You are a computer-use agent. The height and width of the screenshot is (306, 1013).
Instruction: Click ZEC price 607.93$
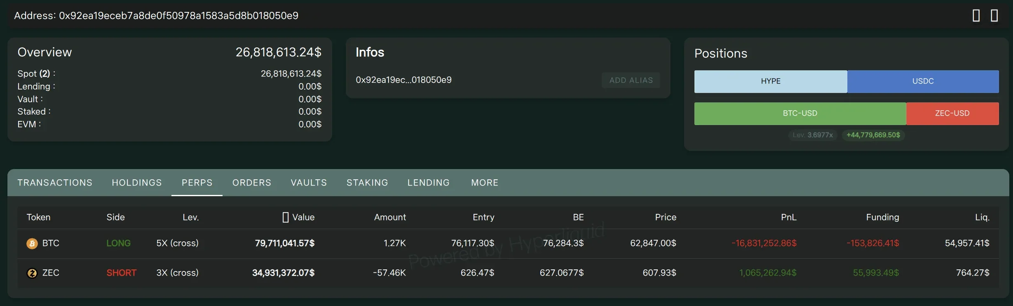point(659,273)
